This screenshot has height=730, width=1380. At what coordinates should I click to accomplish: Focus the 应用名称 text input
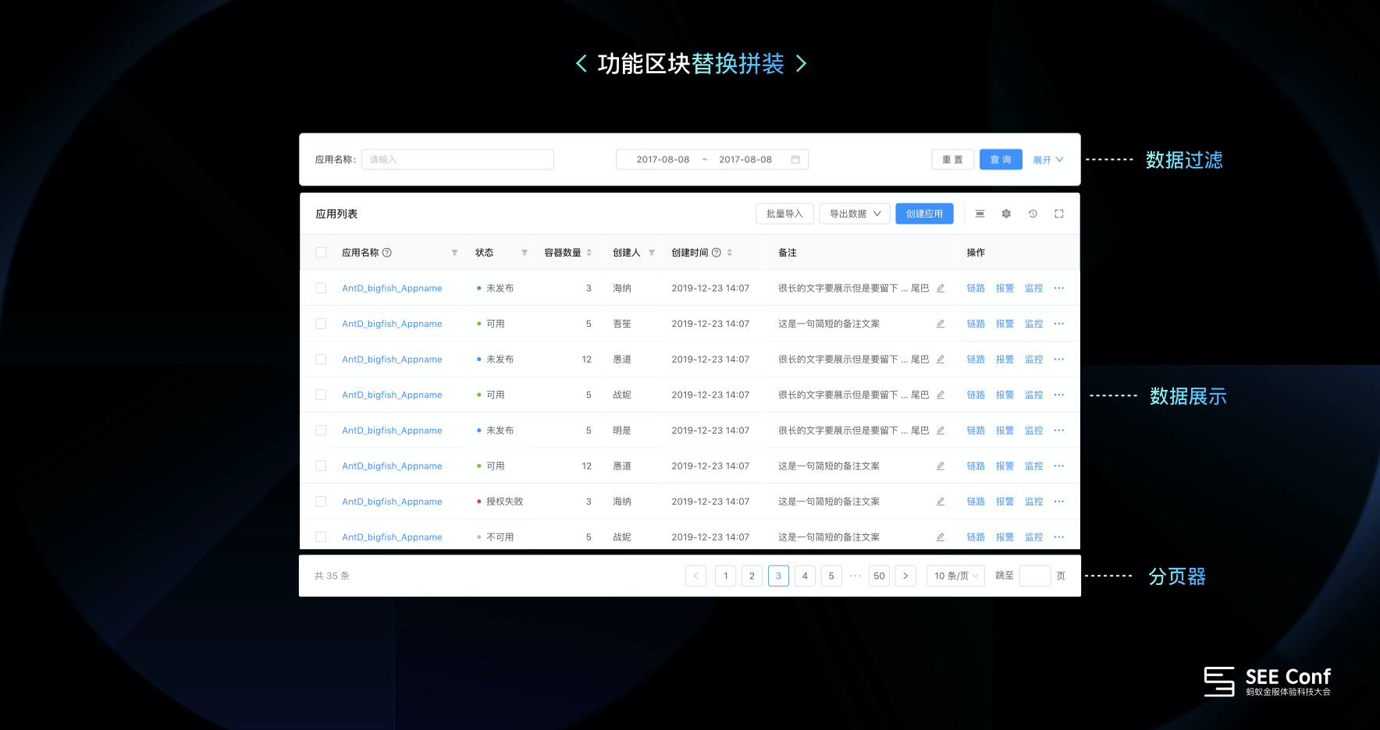tap(458, 160)
